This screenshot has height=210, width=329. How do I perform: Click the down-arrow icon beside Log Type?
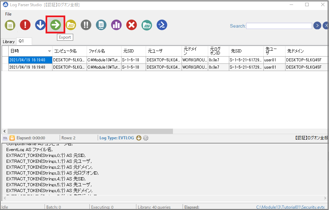(x=139, y=138)
